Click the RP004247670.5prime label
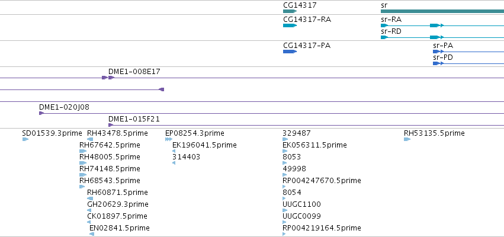Image resolution: width=504 pixels, height=237 pixels. (x=322, y=180)
